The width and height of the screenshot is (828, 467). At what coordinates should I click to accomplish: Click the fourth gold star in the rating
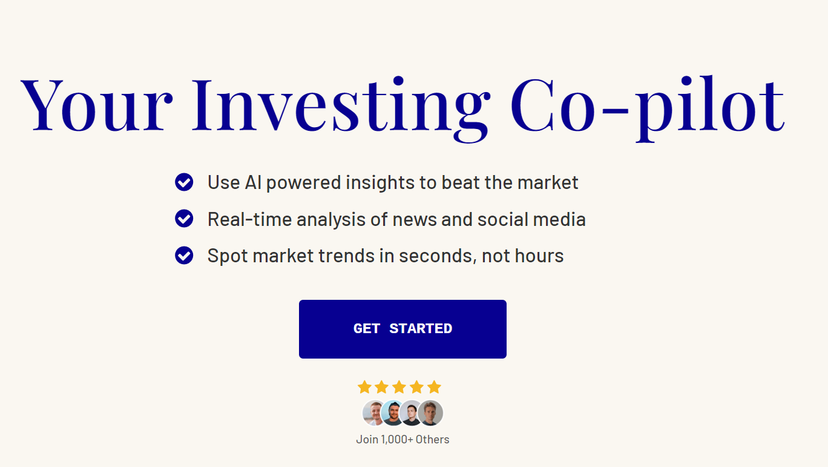[x=416, y=387]
